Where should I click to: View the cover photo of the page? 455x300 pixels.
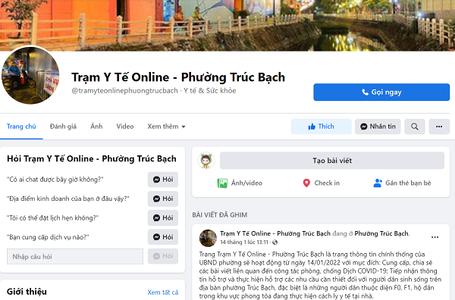click(227, 26)
